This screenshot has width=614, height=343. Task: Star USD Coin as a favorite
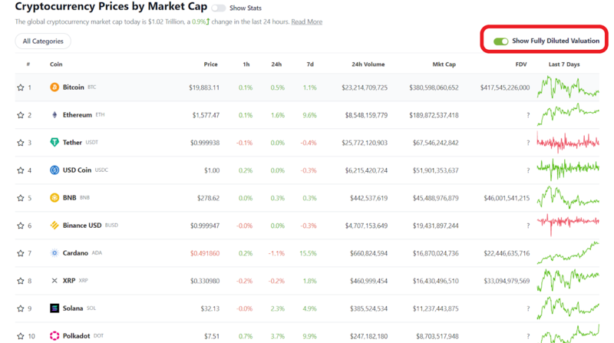(21, 170)
